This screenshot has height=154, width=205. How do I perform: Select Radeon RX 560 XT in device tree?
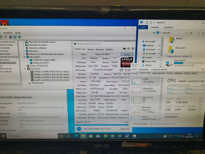pos(41,63)
